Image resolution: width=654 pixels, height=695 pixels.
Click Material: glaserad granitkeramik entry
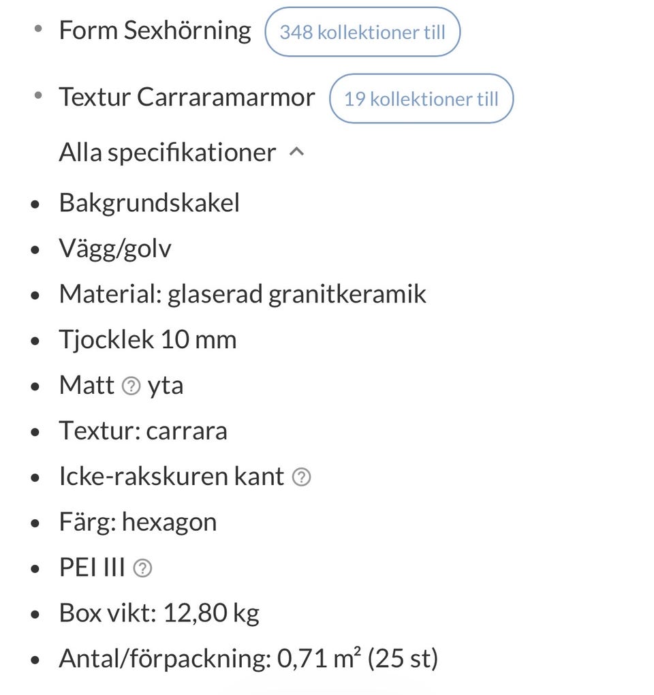243,294
